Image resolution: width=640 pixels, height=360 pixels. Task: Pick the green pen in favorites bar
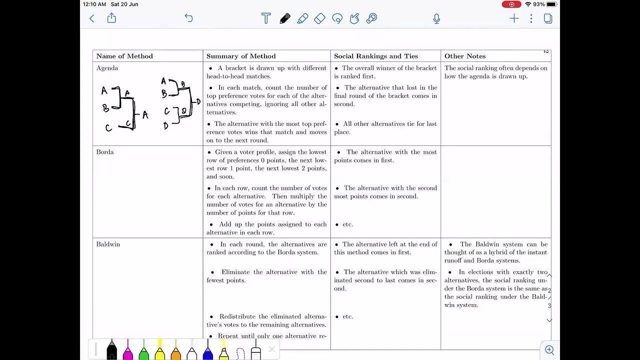tap(143, 350)
